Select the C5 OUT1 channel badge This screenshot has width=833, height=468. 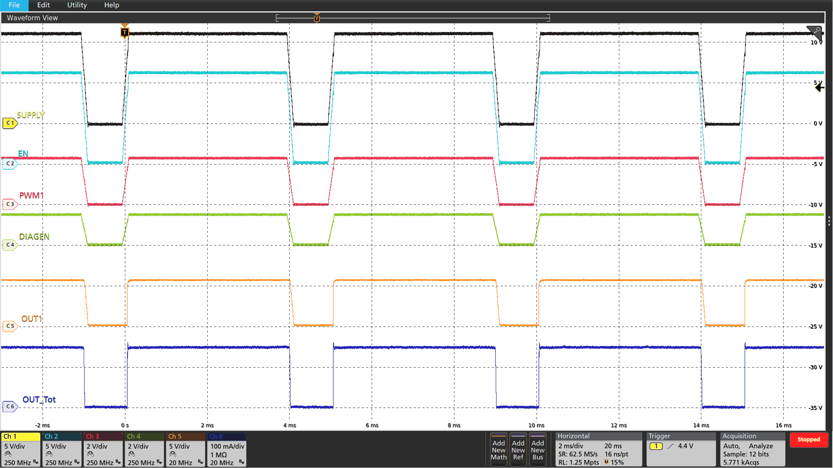click(x=10, y=326)
